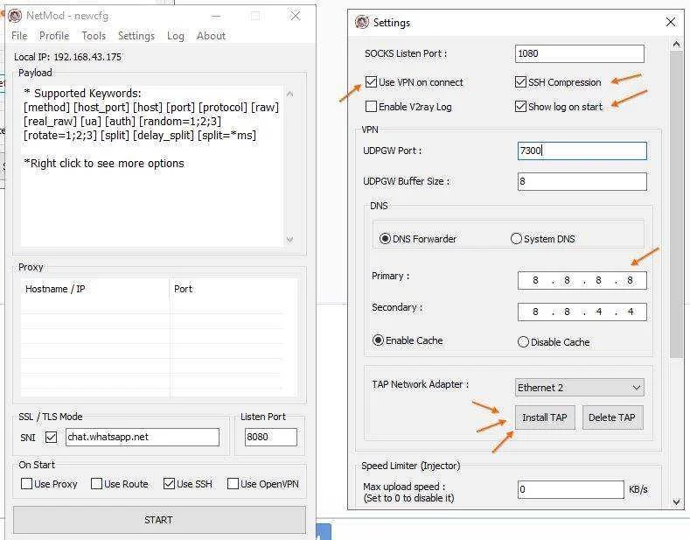The height and width of the screenshot is (540, 690).
Task: Click the Port column header in Proxy list
Action: (183, 289)
